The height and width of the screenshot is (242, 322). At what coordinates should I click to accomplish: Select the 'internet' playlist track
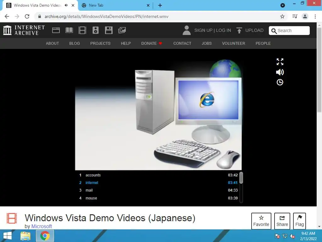[158, 183]
